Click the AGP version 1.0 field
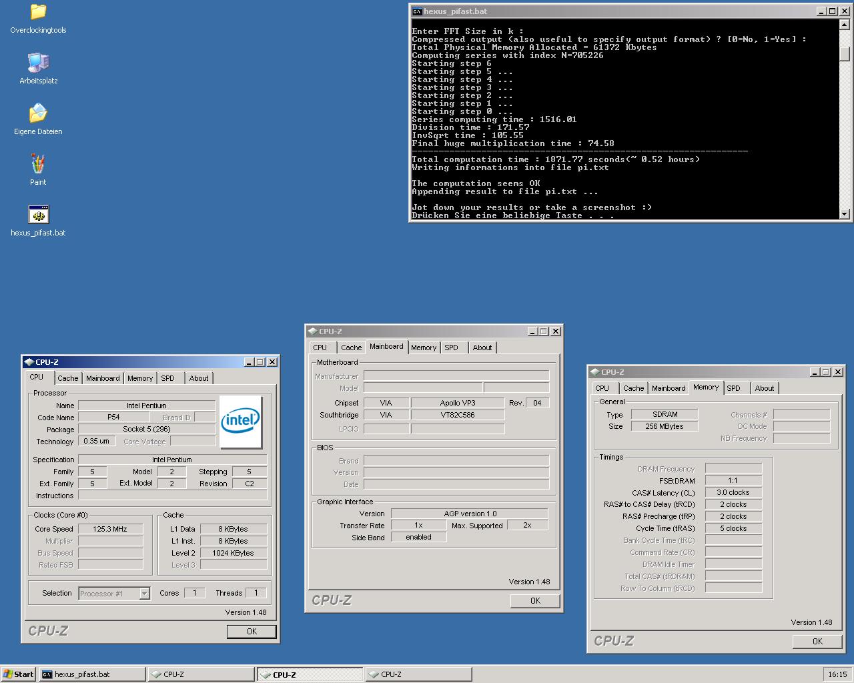The height and width of the screenshot is (683, 854). 470,514
